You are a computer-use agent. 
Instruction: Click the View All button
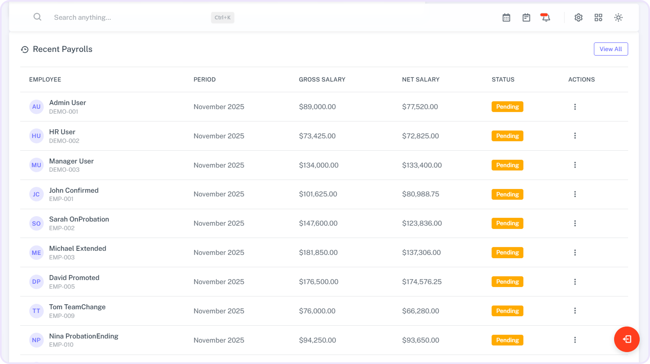610,49
